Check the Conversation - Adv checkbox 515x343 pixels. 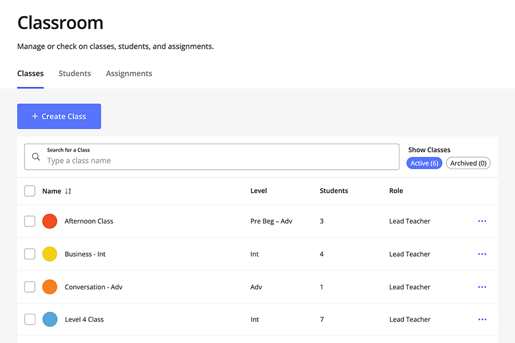click(x=30, y=287)
